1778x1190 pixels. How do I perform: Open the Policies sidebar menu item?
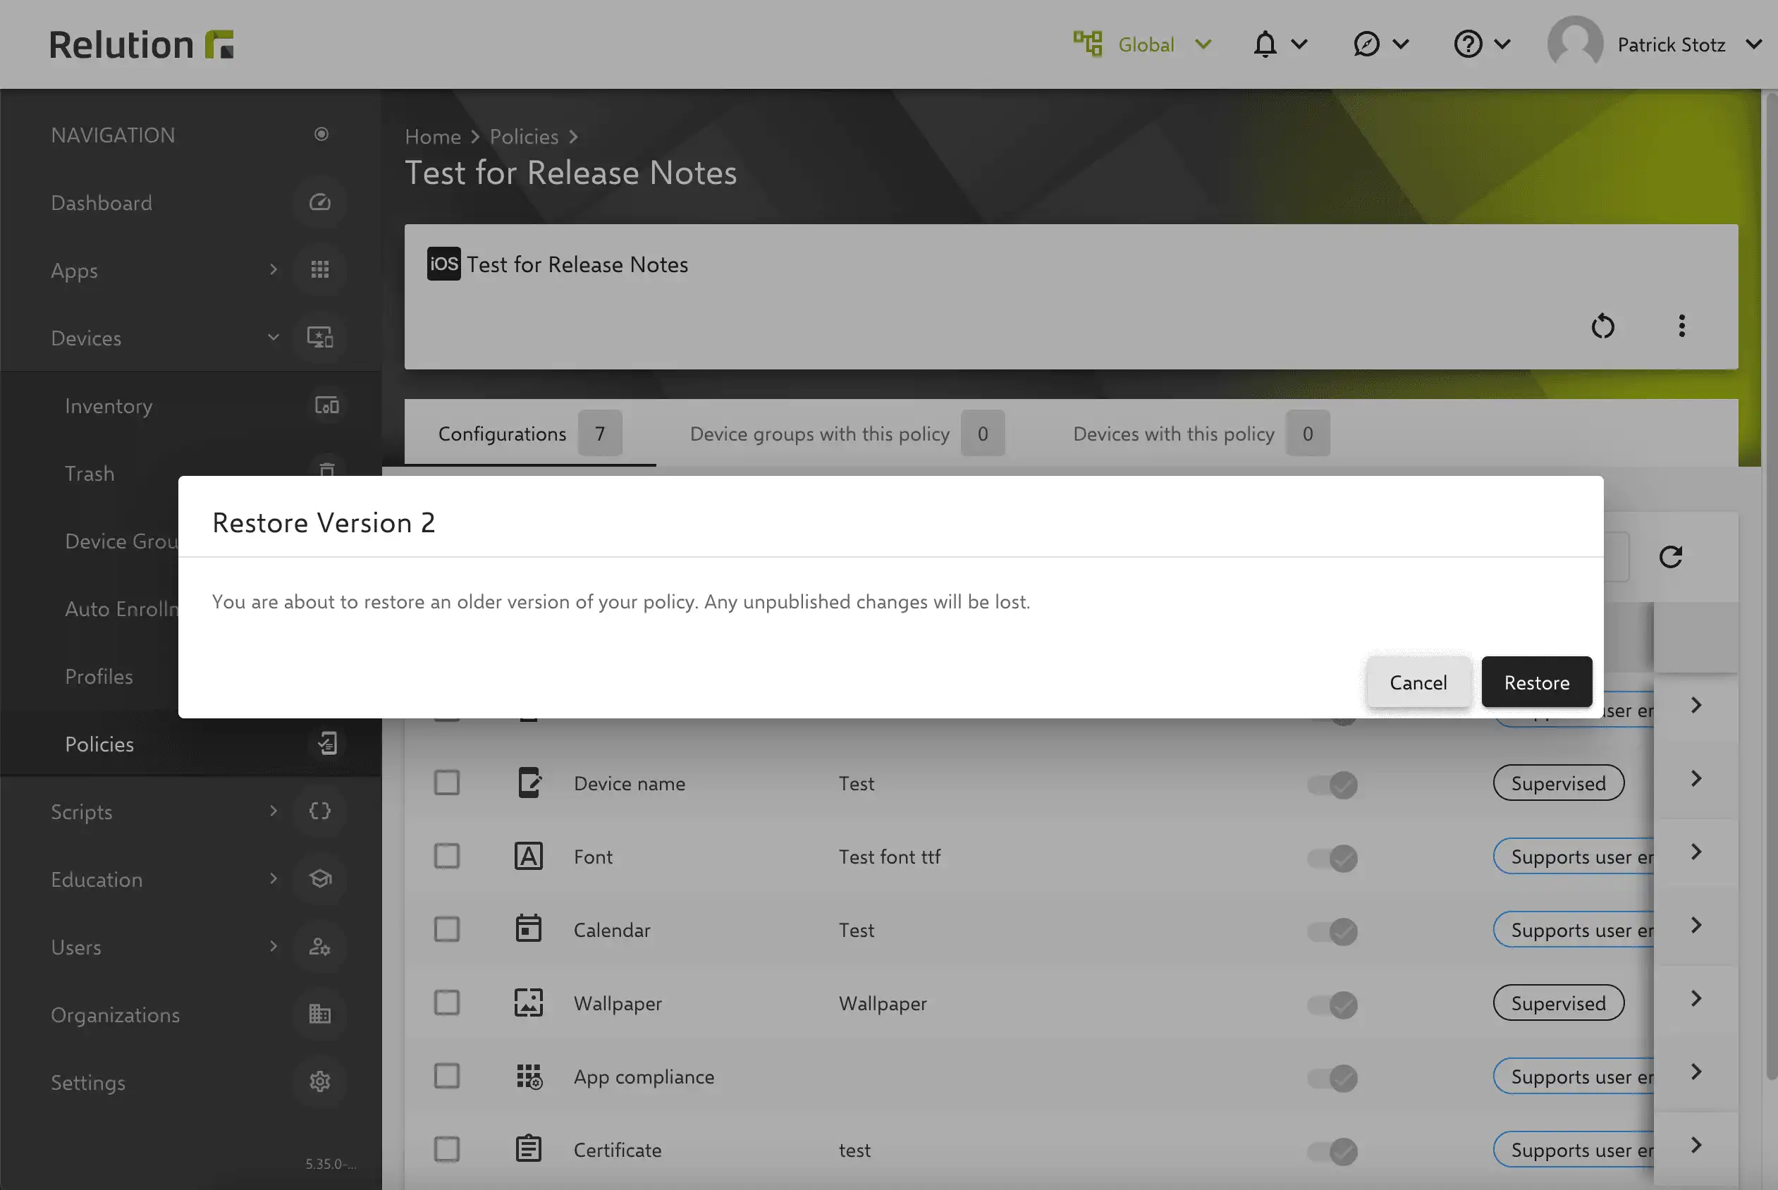point(99,744)
